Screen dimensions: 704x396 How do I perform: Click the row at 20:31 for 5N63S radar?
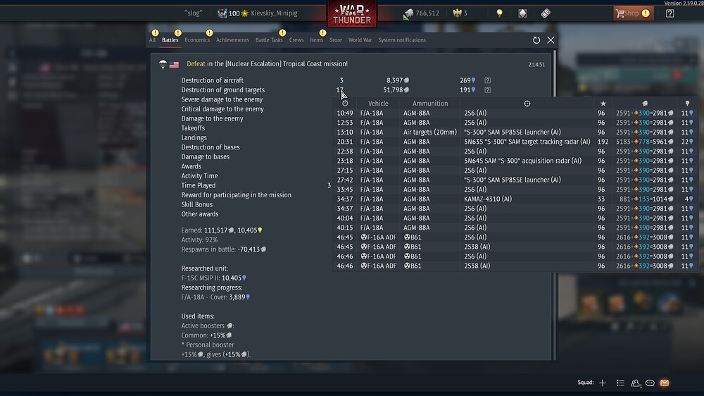(515, 142)
